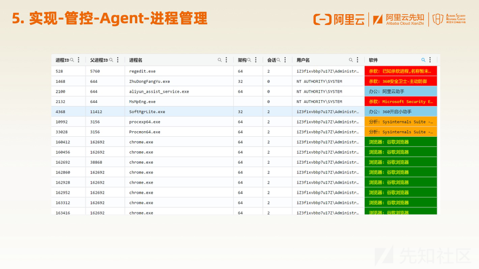Image resolution: width=479 pixels, height=269 pixels.
Task: Click process ID 528
Action: (x=59, y=71)
